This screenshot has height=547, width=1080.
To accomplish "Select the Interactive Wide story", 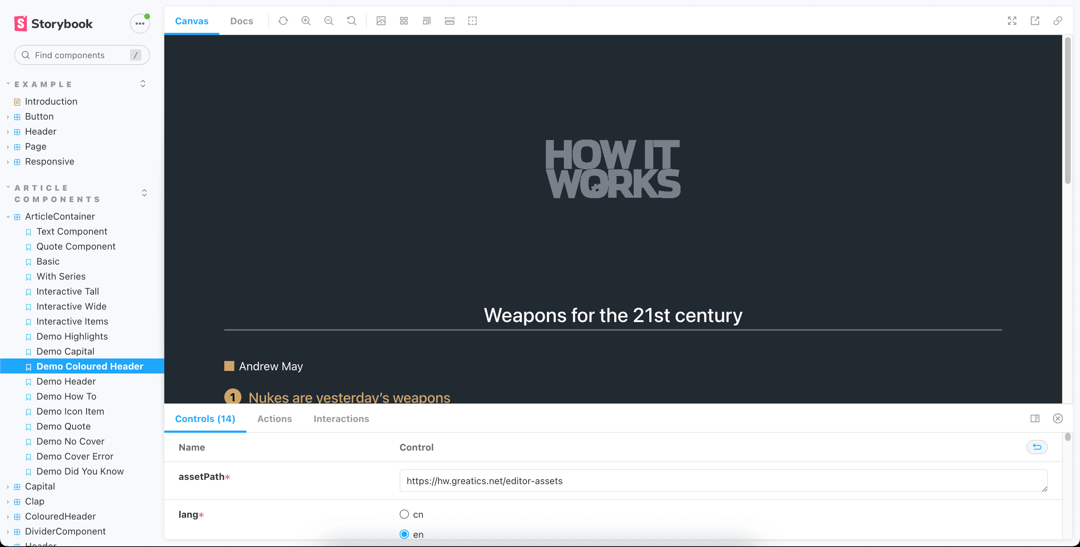I will click(x=71, y=307).
